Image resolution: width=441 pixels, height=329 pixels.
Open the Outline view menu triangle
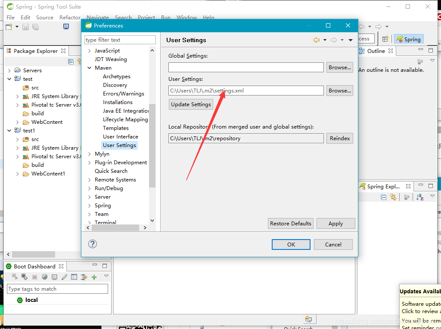tap(432, 61)
